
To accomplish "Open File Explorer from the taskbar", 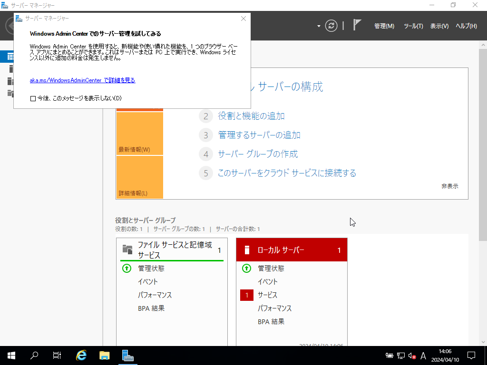I will point(104,355).
